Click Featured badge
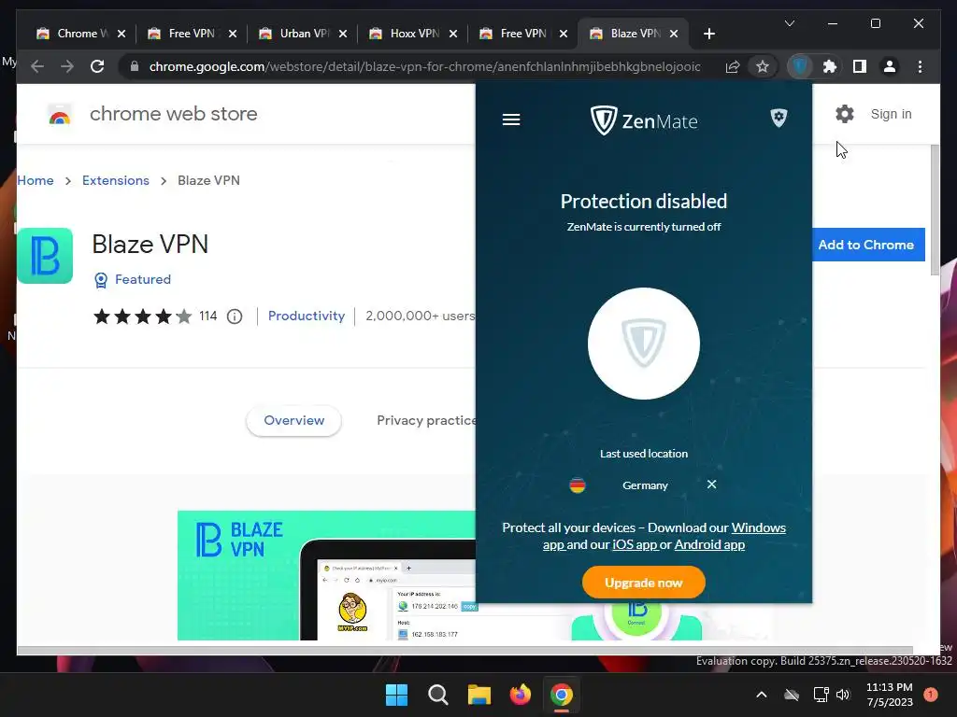 tap(133, 279)
